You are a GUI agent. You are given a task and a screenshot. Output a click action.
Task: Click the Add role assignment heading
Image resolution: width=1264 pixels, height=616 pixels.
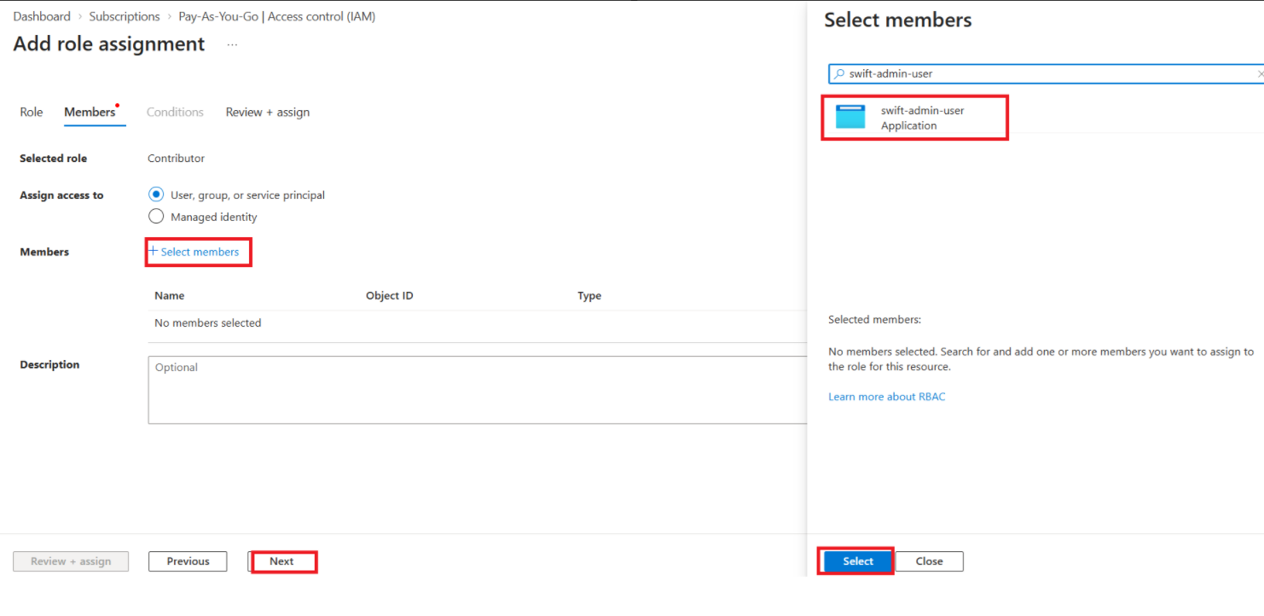[x=109, y=44]
